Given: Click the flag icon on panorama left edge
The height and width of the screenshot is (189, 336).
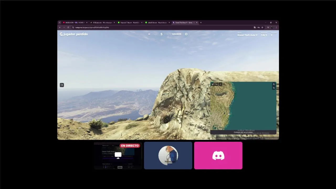Looking at the screenshot, I should (62, 85).
